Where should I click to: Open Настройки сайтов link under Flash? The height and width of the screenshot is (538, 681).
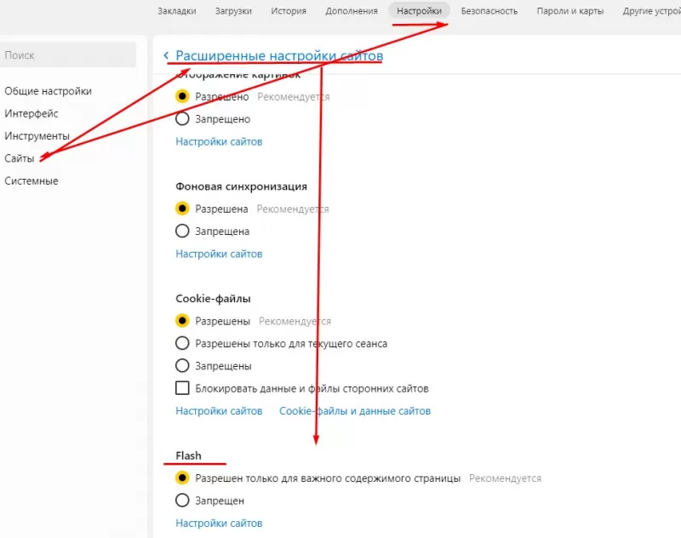pos(219,524)
